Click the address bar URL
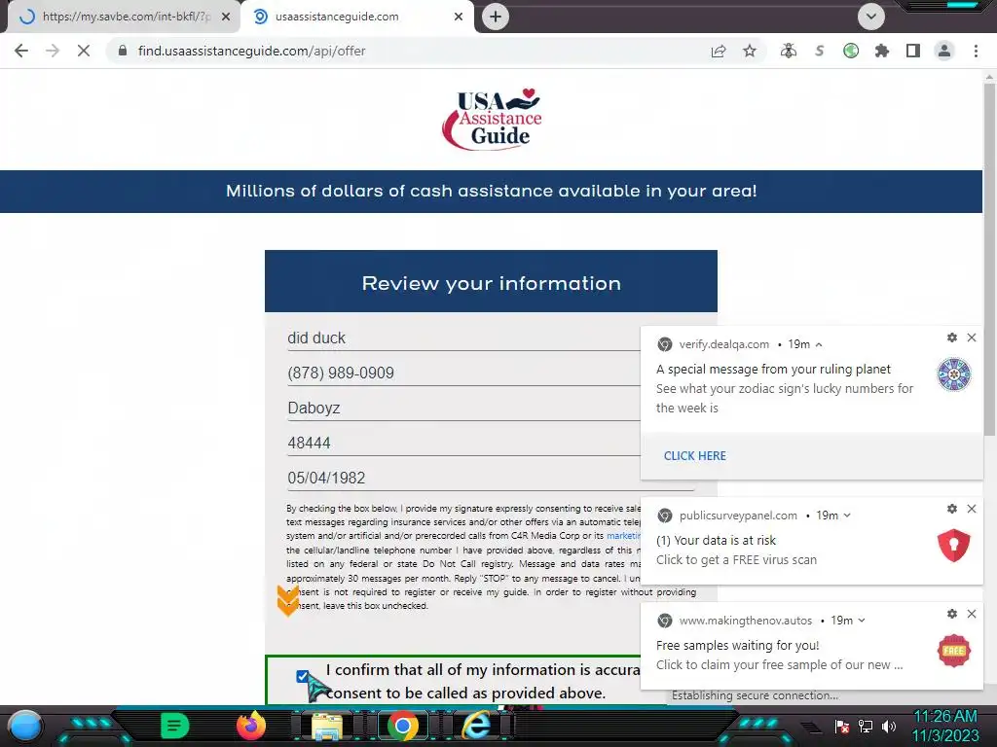 click(x=252, y=51)
